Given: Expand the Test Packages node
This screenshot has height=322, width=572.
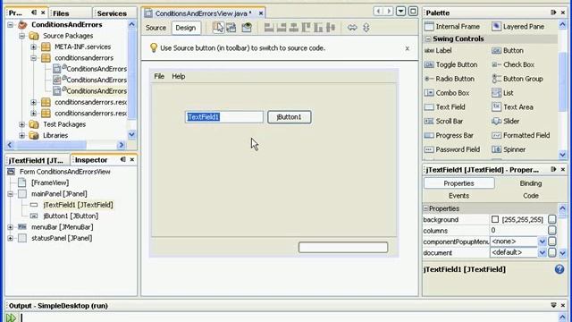Looking at the screenshot, I should [x=21, y=124].
